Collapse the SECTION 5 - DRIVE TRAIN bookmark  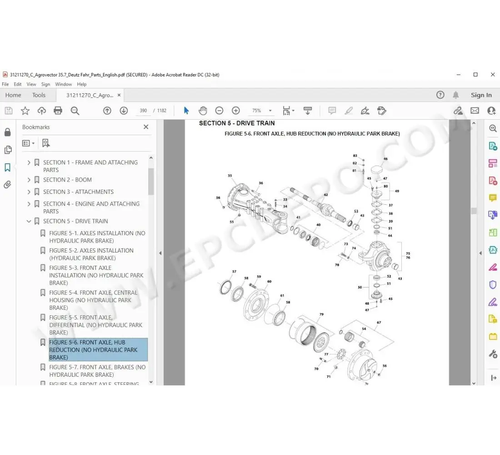point(29,221)
